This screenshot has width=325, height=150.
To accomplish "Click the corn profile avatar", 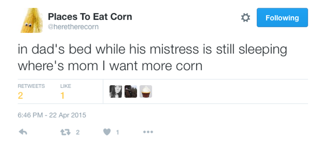I will click(31, 20).
